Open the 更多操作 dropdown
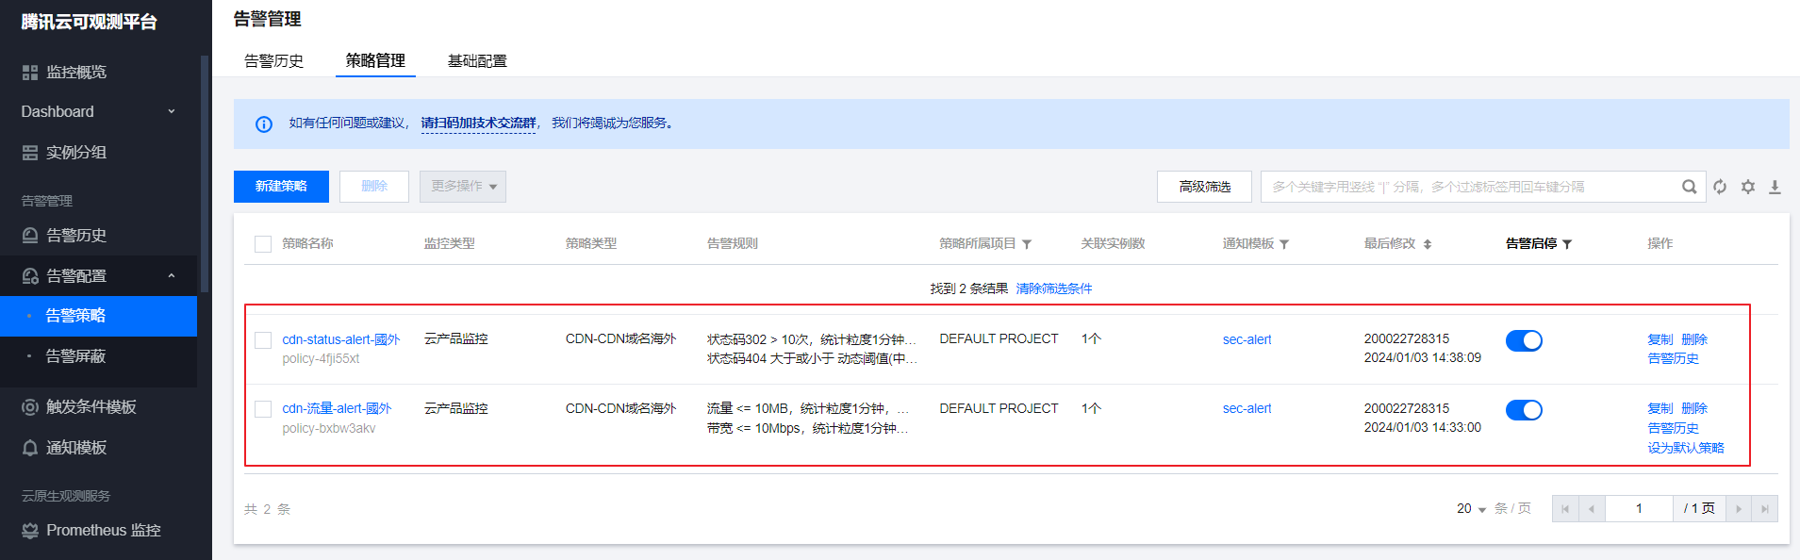Viewport: 1800px width, 560px height. (x=463, y=187)
